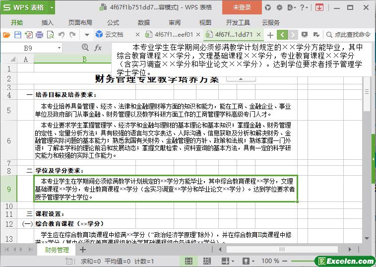Expand the Name Box dropdown arrow
Image resolution: width=376 pixels, height=267 pixels.
click(59, 48)
